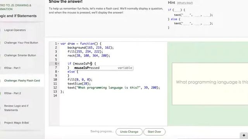Click the fill(255, 254, 222) code line

(x=85, y=51)
